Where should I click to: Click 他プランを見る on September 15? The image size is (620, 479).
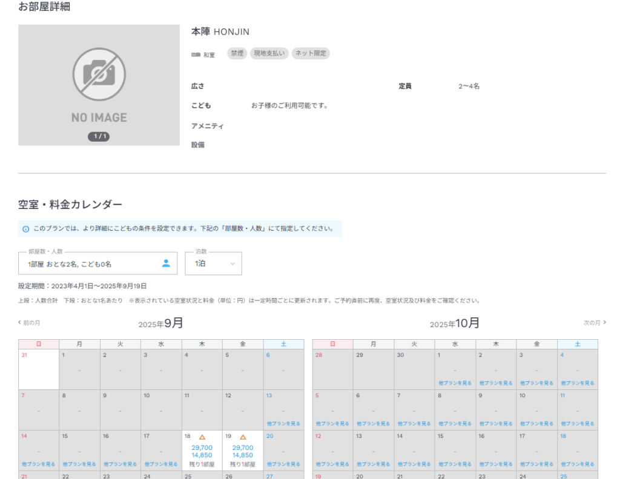pyautogui.click(x=79, y=464)
